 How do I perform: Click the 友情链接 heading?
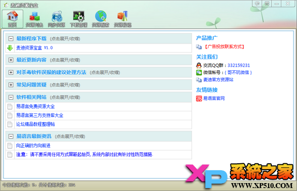[x=207, y=90]
